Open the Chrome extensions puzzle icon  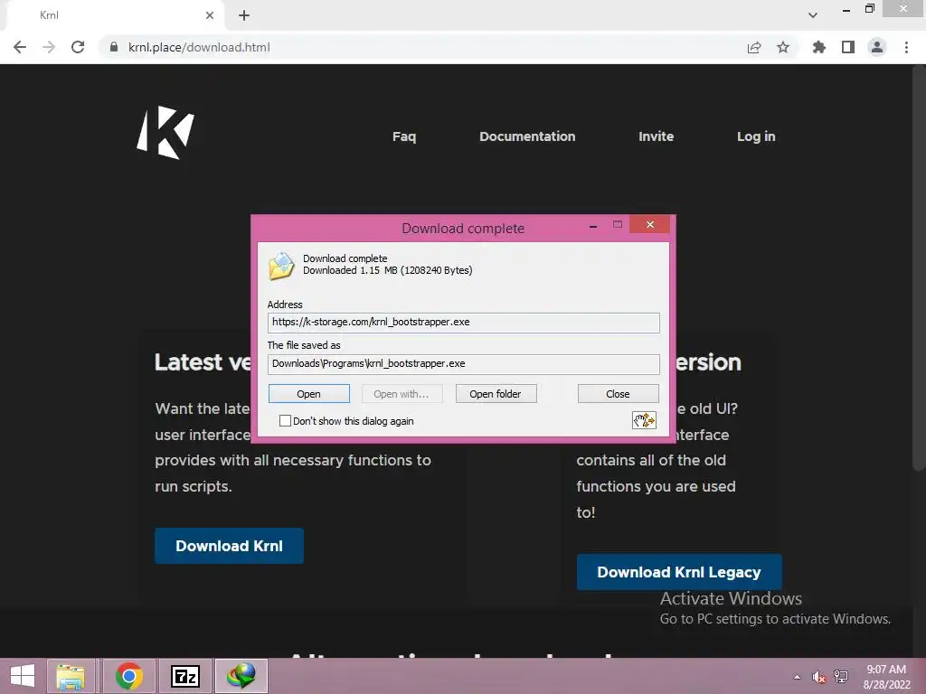point(819,47)
